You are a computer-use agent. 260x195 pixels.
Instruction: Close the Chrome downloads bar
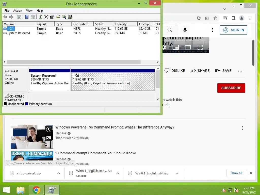point(251,173)
